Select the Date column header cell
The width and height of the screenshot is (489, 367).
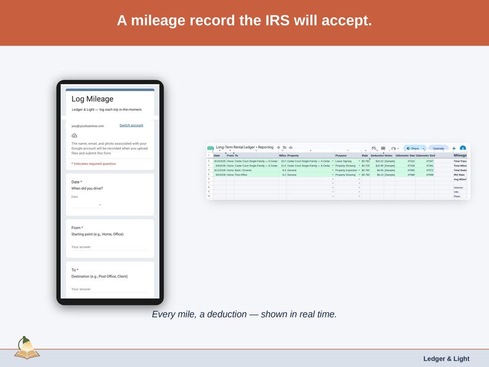(219, 155)
